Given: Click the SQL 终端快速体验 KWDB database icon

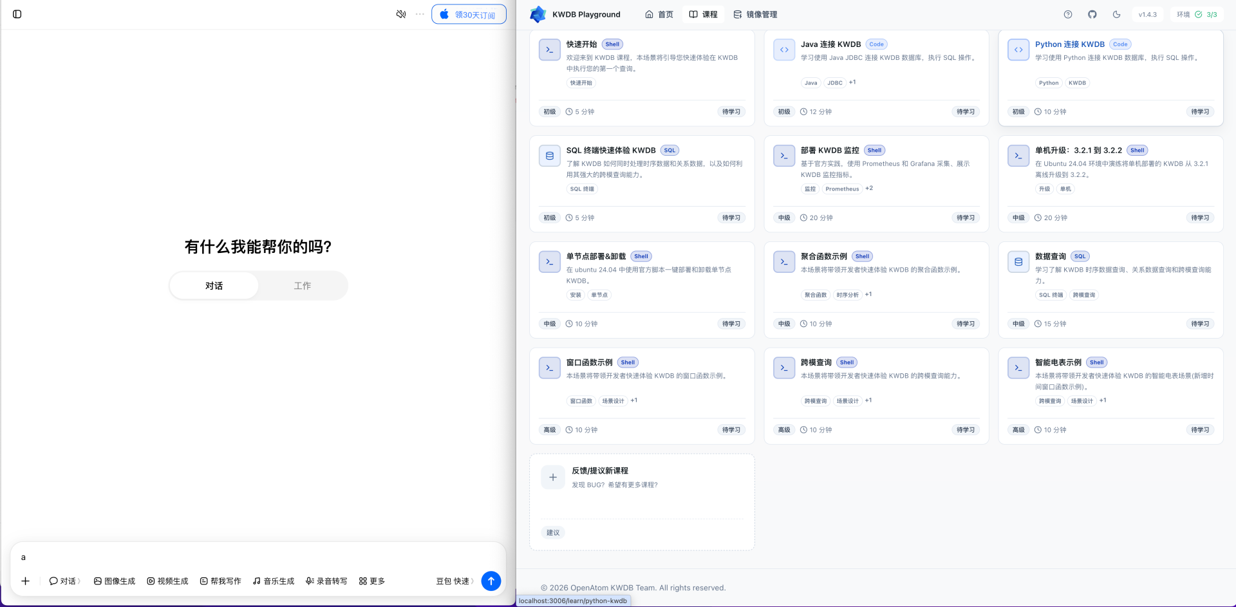Looking at the screenshot, I should click(550, 156).
